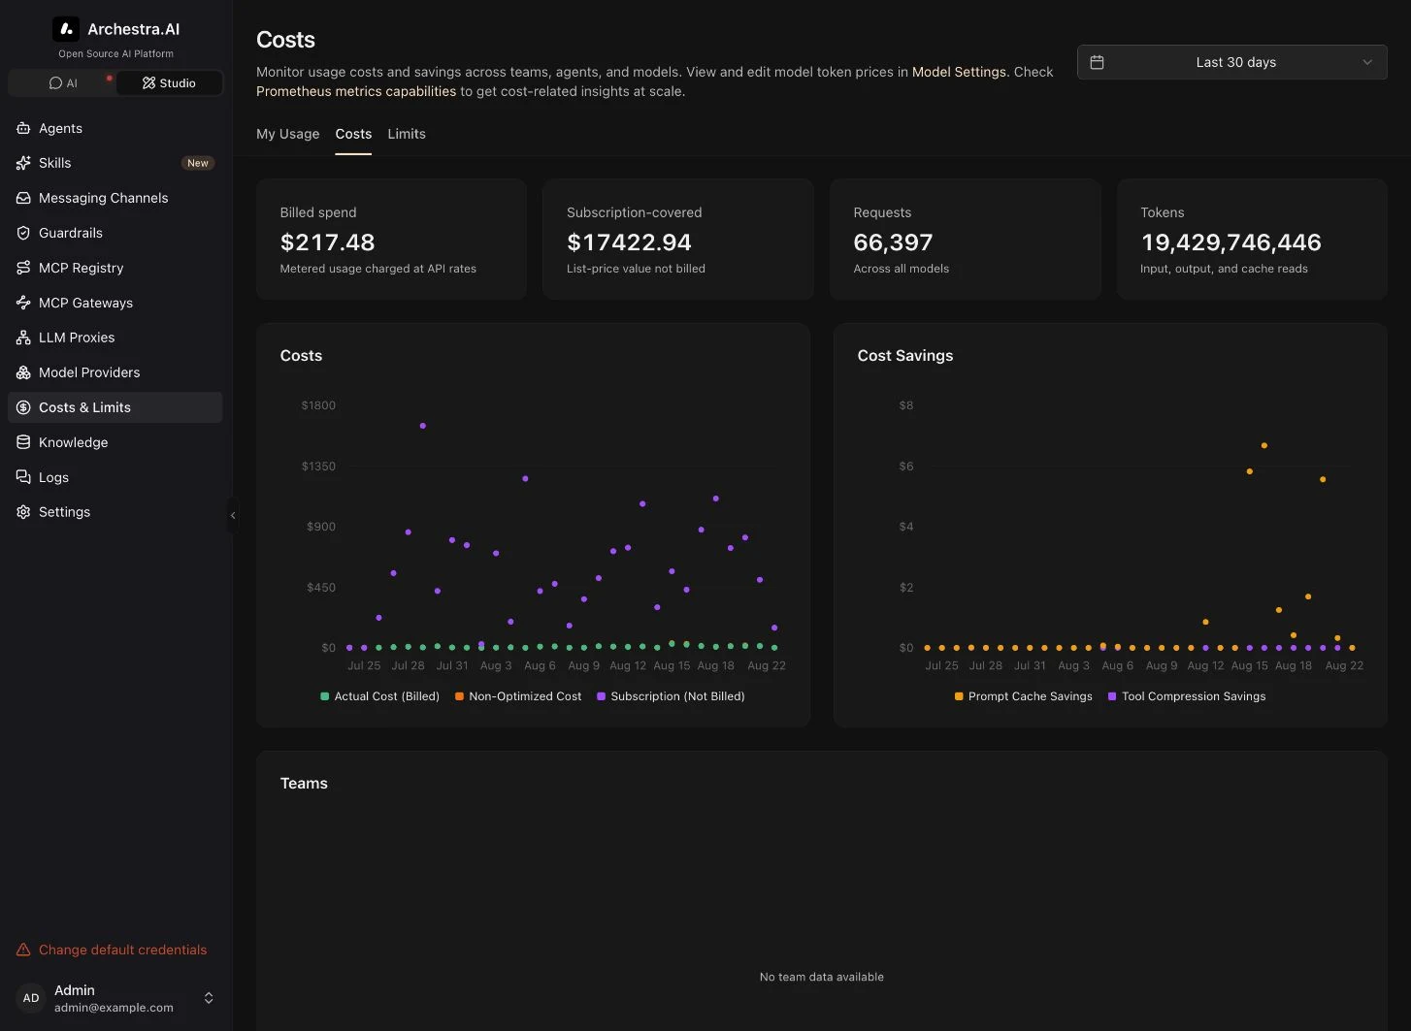Switch to the AI mode toggle
The image size is (1411, 1031).
[62, 83]
